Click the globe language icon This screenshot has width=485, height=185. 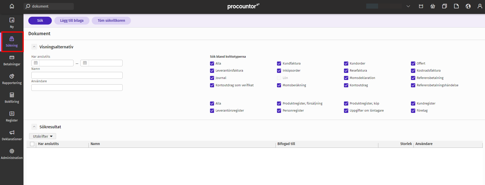(468, 6)
